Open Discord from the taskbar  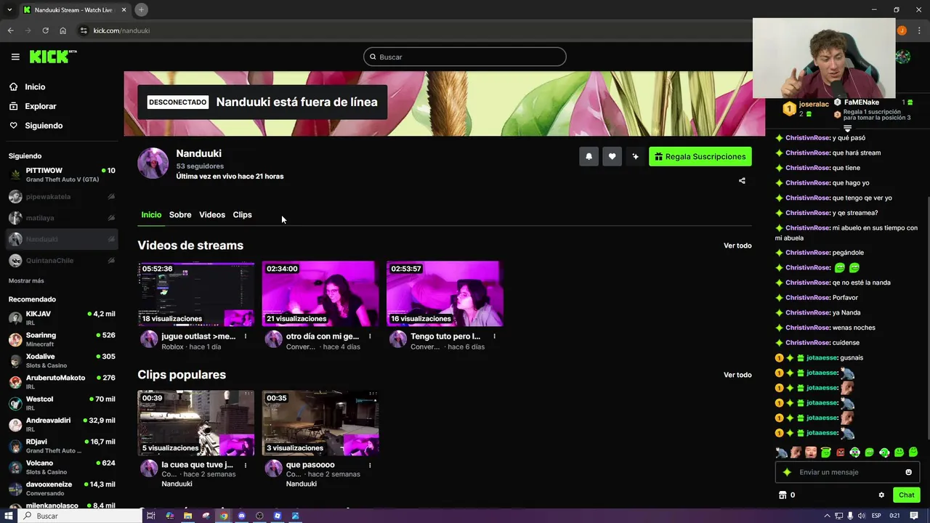pos(242,516)
